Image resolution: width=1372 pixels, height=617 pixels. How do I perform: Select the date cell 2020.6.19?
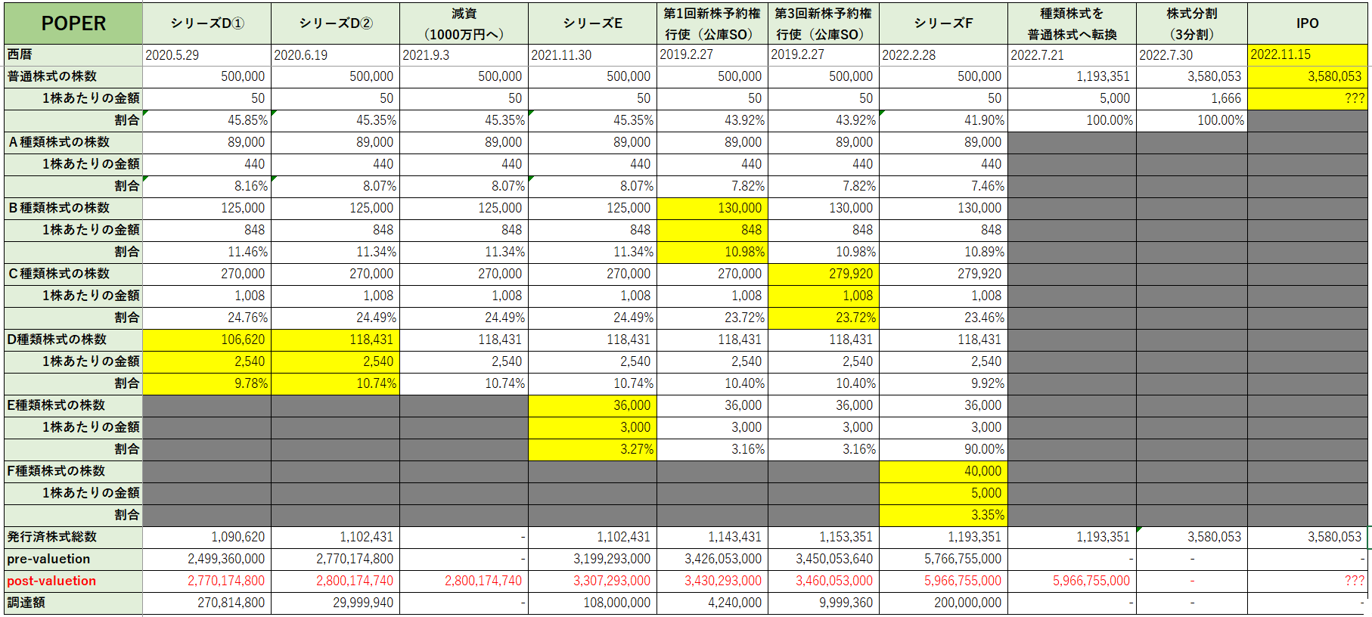click(x=335, y=54)
